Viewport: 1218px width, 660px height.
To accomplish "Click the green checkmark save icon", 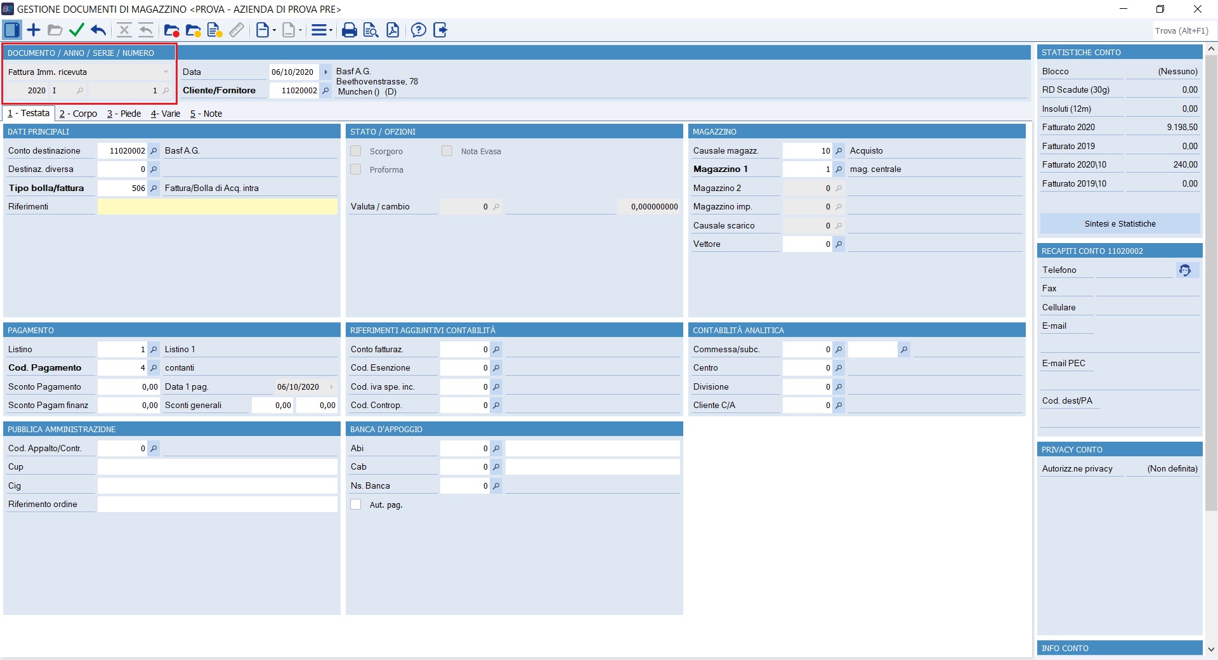I will click(77, 30).
